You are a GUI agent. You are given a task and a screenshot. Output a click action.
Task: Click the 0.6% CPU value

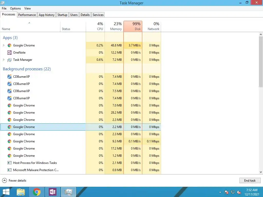point(100,60)
